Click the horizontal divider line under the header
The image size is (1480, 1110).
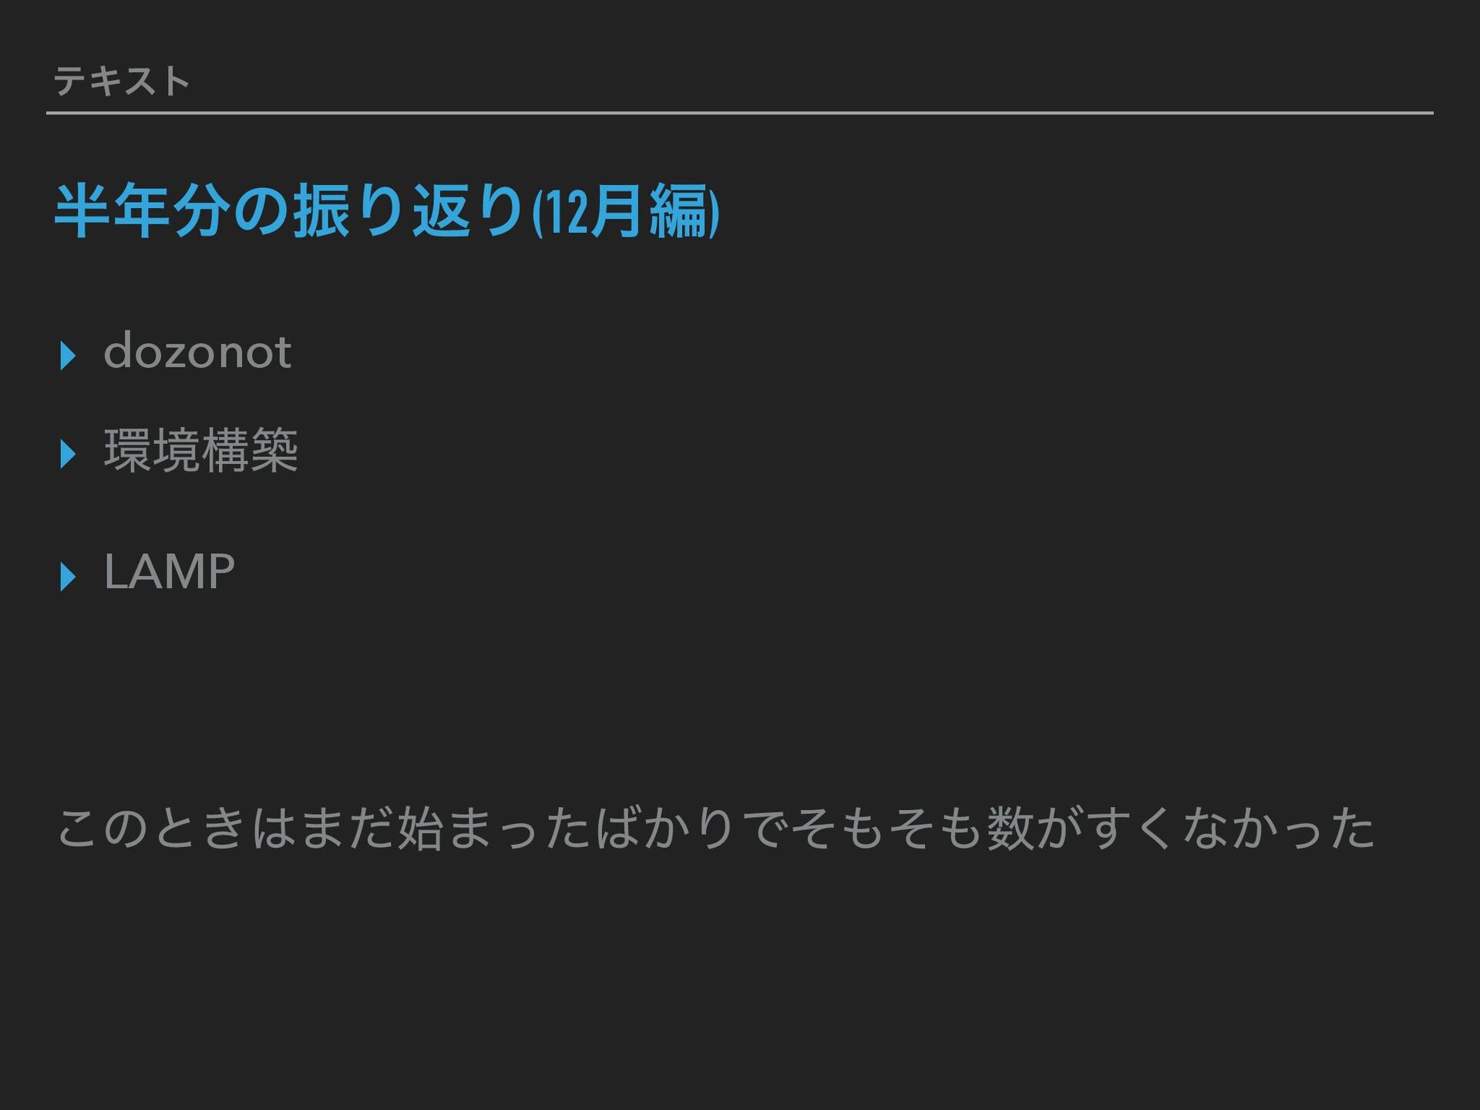click(739, 113)
